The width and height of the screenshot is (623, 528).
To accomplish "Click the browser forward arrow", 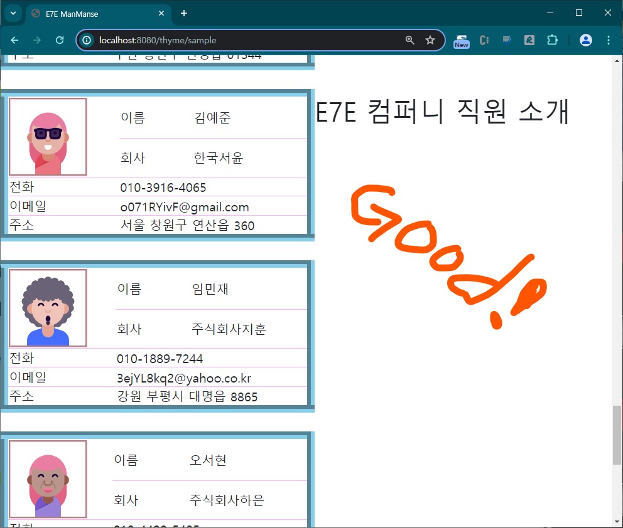I will (37, 40).
